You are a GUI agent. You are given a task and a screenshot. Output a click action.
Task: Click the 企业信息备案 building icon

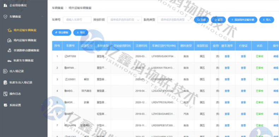(5, 5)
